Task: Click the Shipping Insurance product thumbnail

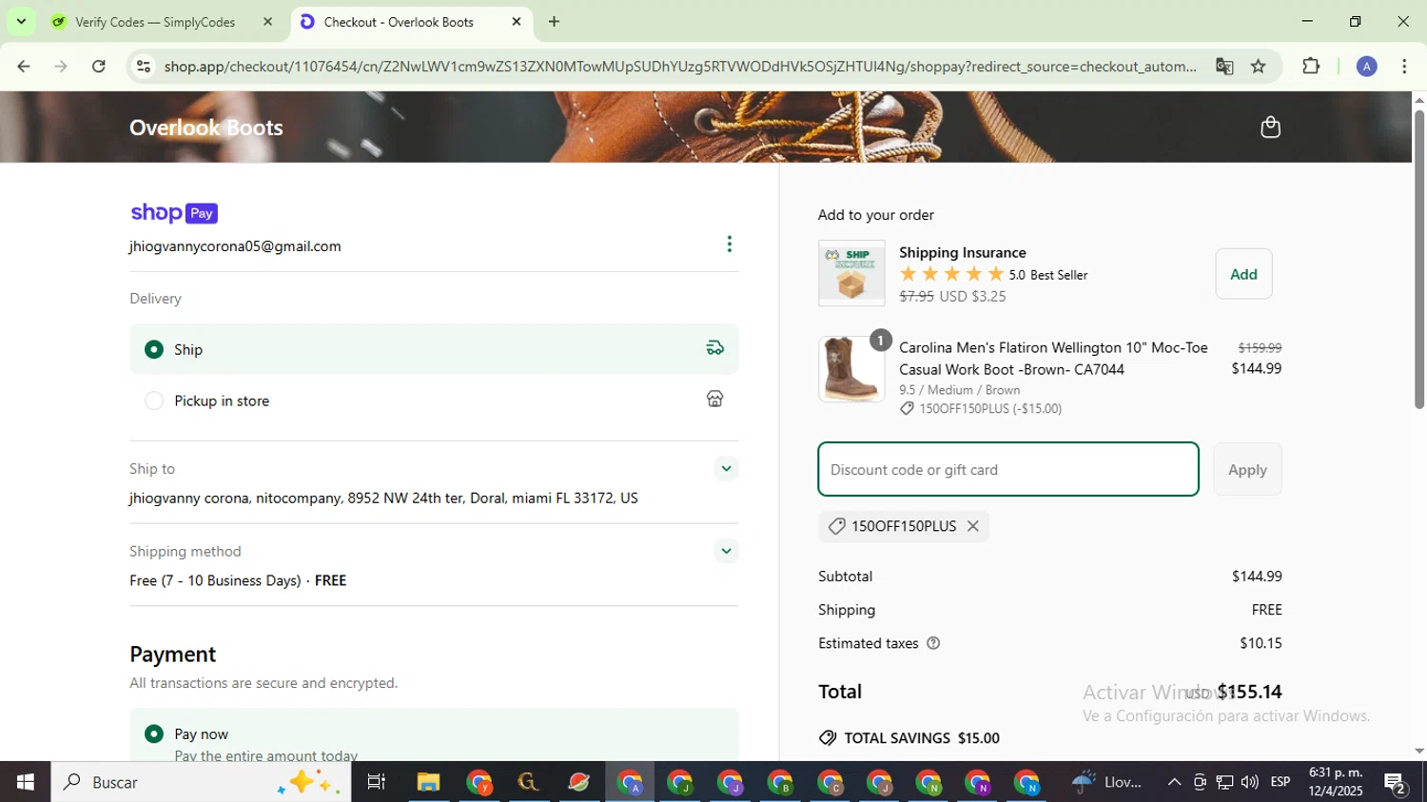Action: pos(851,273)
